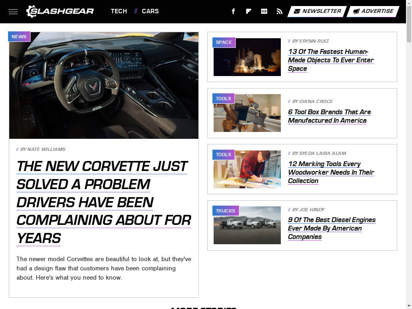This screenshot has height=309, width=412.
Task: Read the New Corvette headline article
Action: point(104,202)
